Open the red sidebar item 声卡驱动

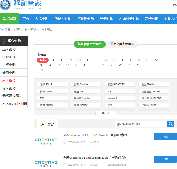point(14,81)
